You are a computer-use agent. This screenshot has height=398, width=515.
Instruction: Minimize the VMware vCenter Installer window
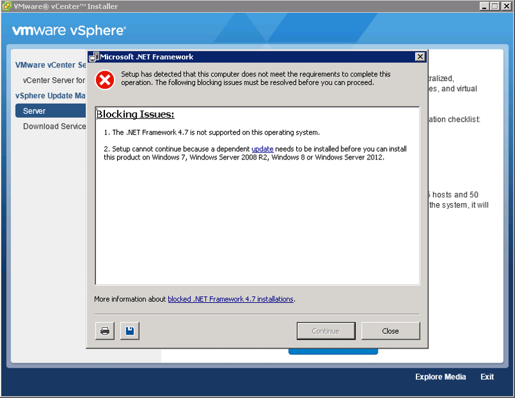[x=484, y=6]
